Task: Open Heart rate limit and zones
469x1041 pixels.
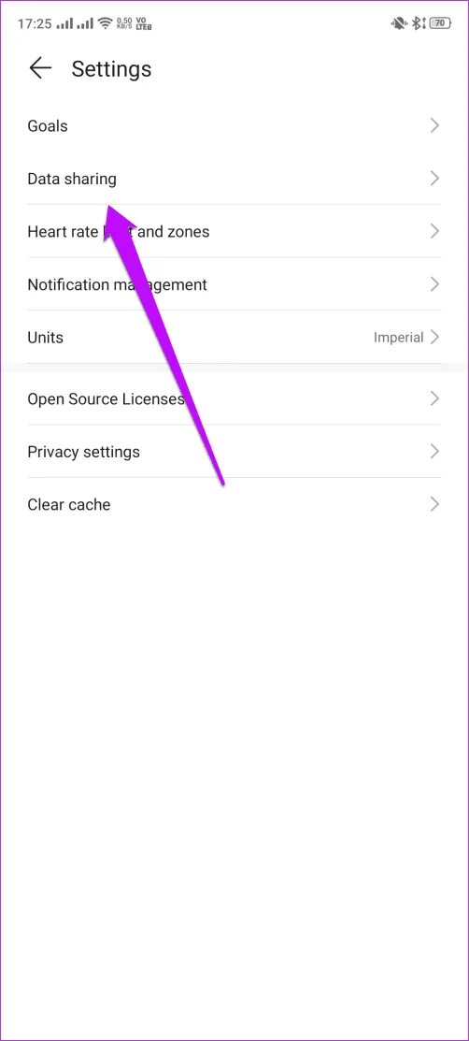Action: coord(234,231)
